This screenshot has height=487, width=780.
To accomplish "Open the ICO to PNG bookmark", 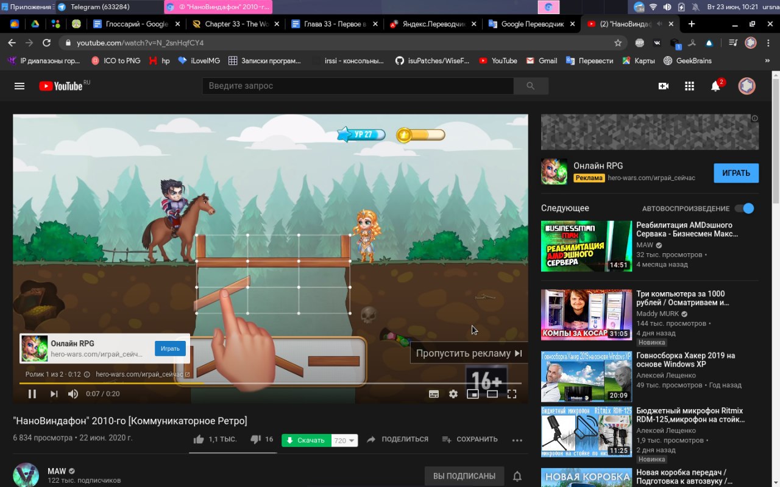I will 116,61.
